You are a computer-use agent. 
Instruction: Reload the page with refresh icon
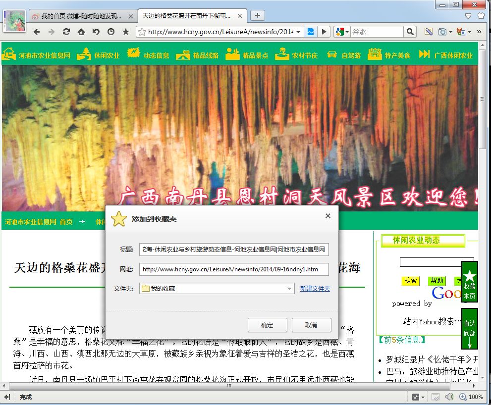click(x=66, y=32)
